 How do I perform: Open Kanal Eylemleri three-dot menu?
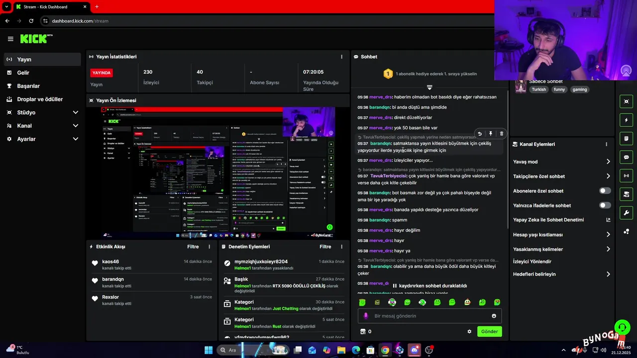[606, 144]
